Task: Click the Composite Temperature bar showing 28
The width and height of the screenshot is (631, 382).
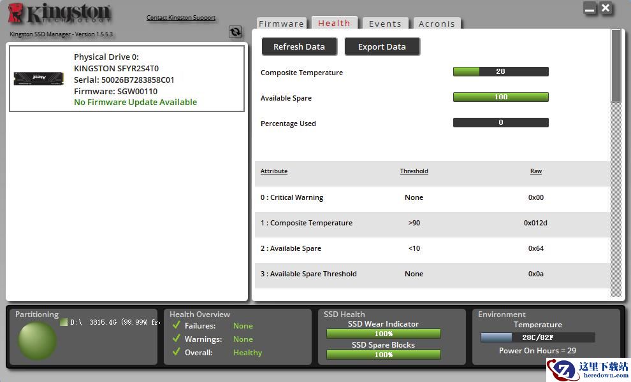Action: (500, 71)
